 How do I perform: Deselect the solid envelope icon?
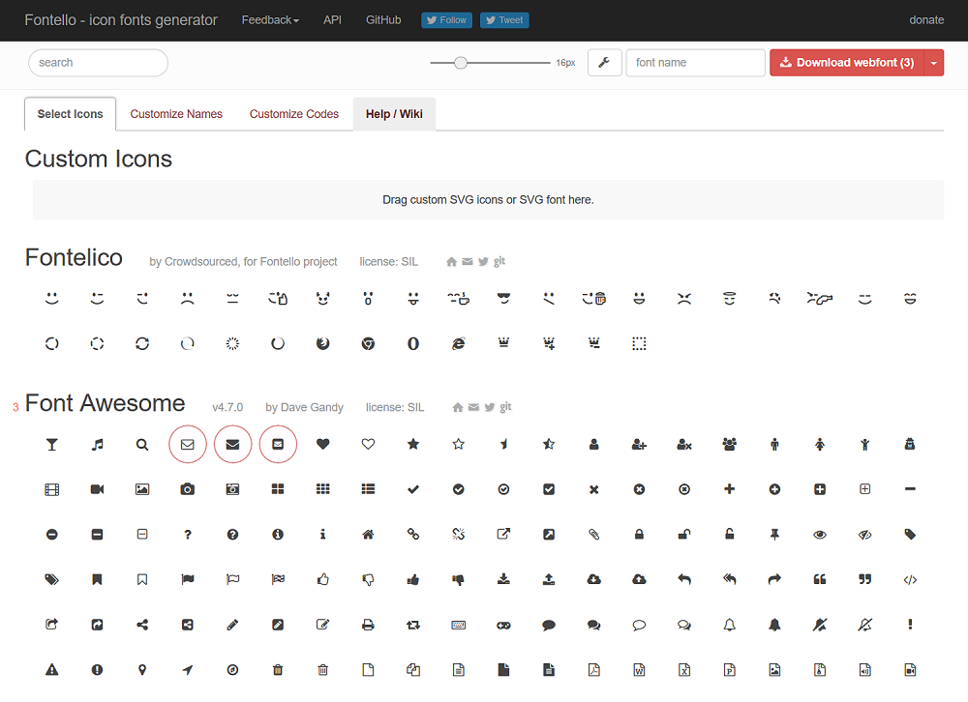click(x=232, y=444)
